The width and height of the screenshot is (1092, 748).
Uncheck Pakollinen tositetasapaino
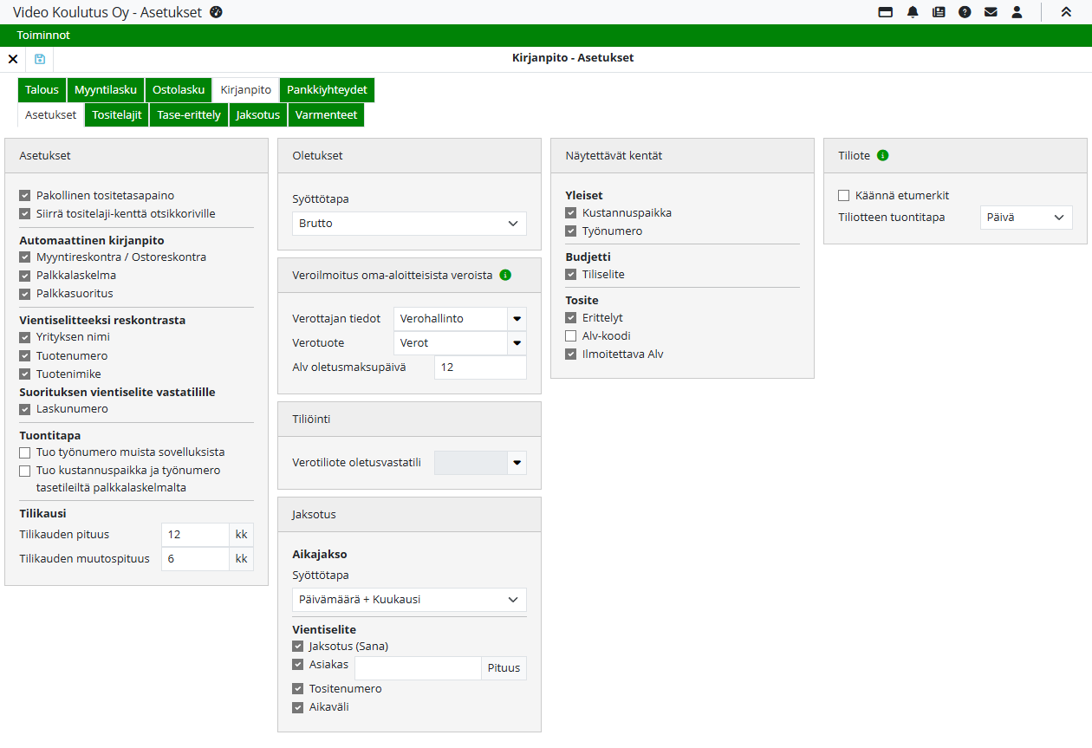(25, 196)
